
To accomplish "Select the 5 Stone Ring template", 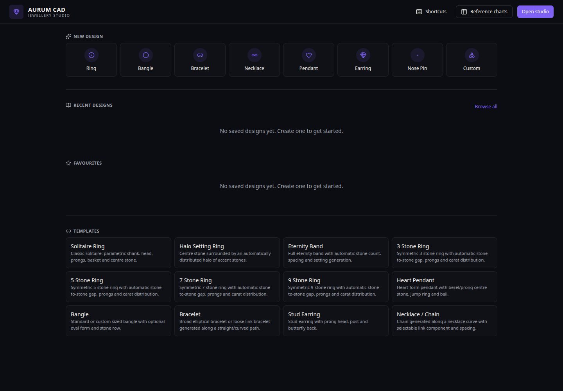I will 118,287.
